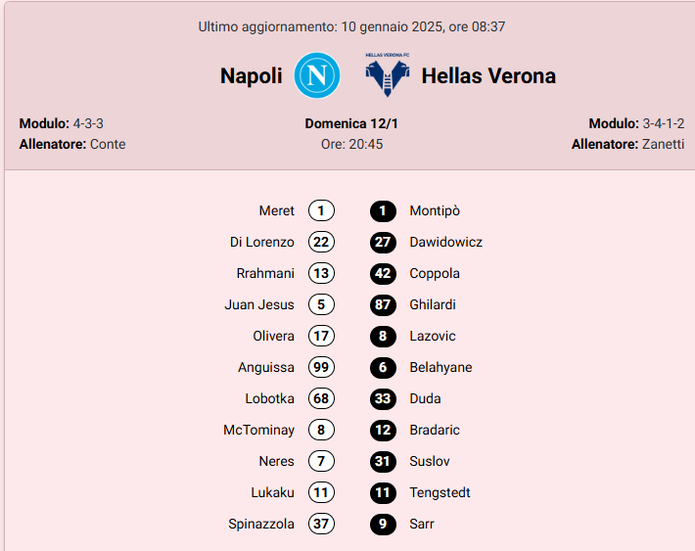Click the Napoli club crest icon
The height and width of the screenshot is (551, 695).
pos(317,75)
